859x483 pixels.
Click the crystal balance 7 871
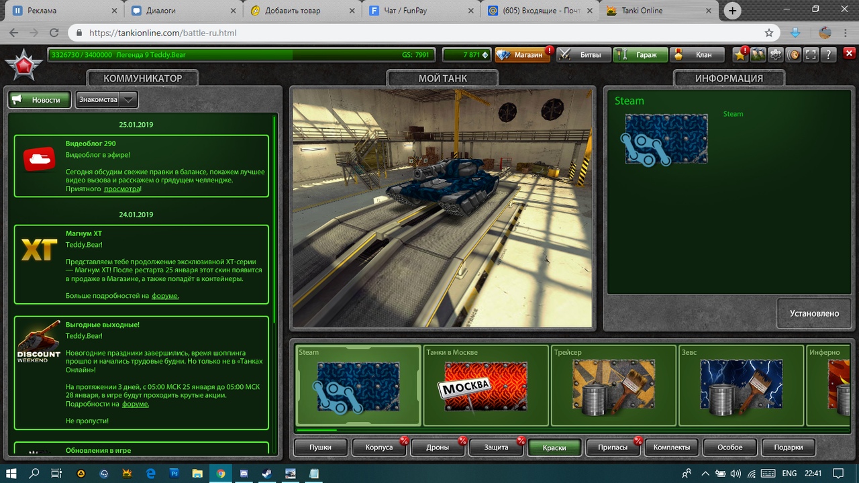pos(467,55)
